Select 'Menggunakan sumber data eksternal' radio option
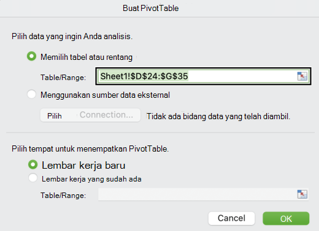The image size is (319, 231). pos(31,95)
